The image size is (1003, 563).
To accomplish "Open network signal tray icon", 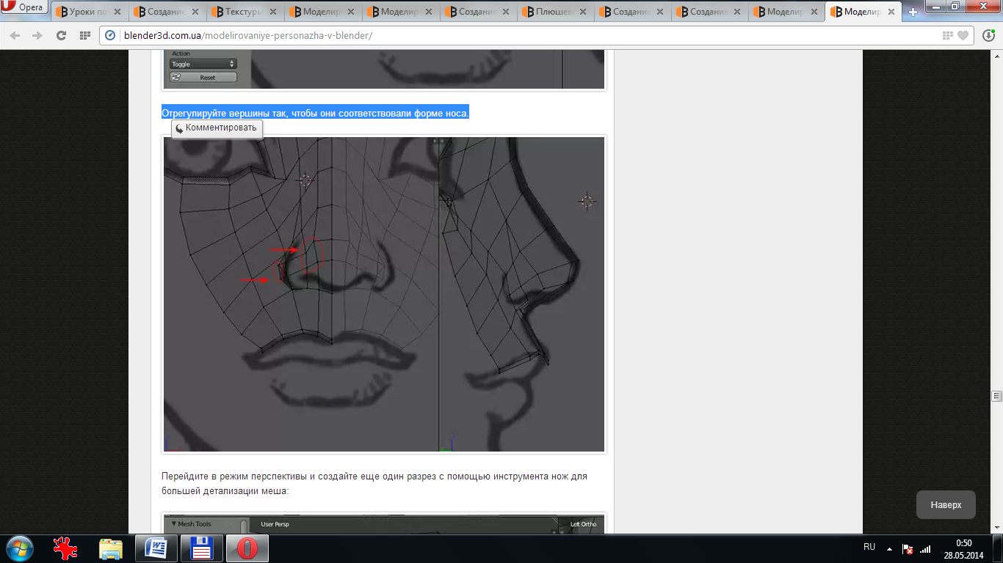I will click(925, 548).
